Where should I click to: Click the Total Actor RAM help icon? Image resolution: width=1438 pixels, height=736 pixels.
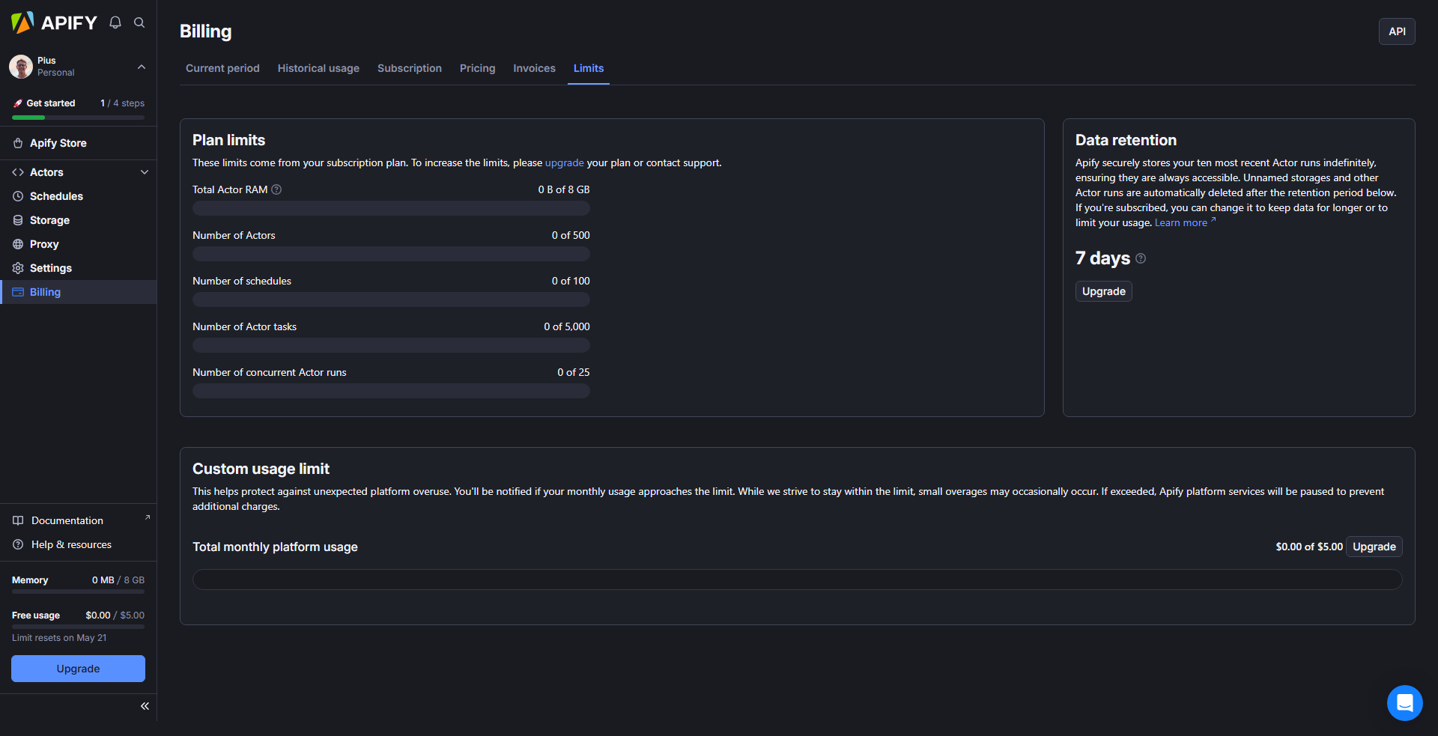point(276,189)
